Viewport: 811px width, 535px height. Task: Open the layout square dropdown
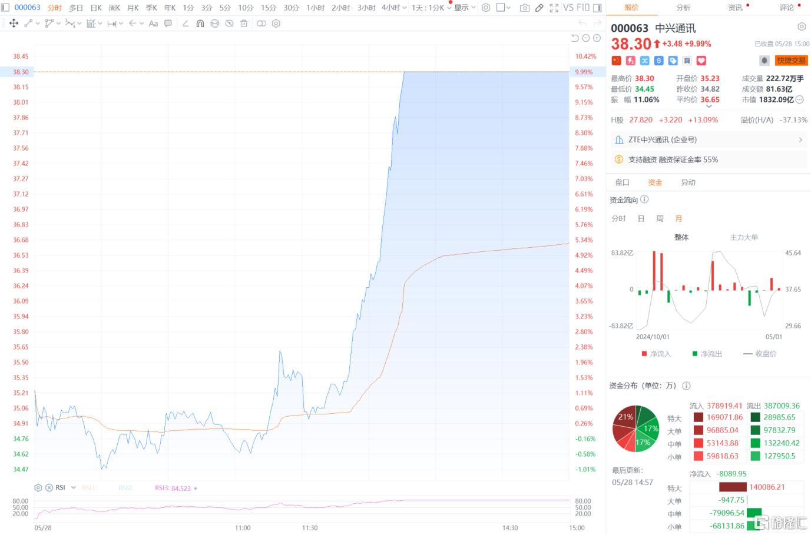(504, 8)
